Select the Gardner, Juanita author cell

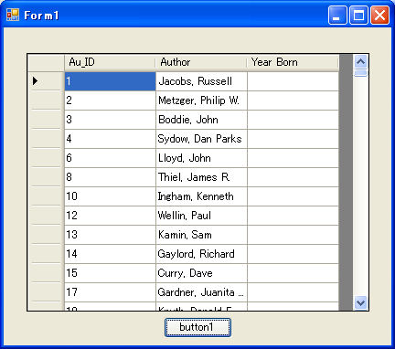click(x=201, y=292)
